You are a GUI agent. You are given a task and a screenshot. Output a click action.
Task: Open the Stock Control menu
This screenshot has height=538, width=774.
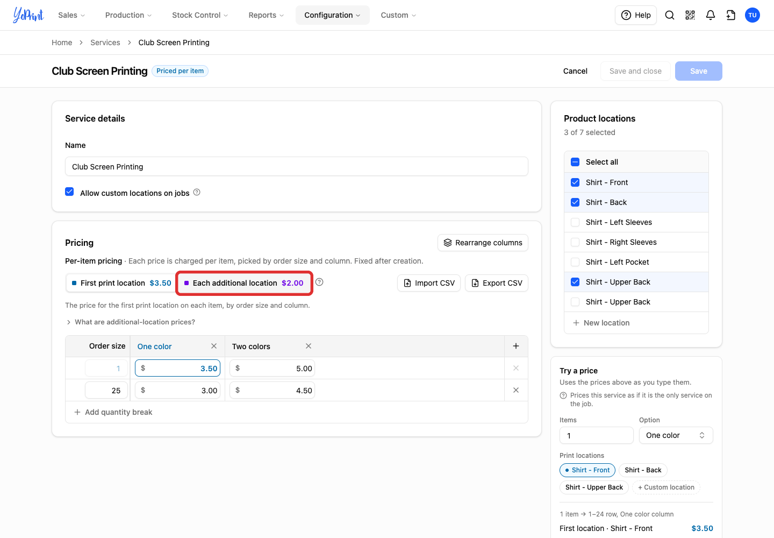pyautogui.click(x=200, y=15)
